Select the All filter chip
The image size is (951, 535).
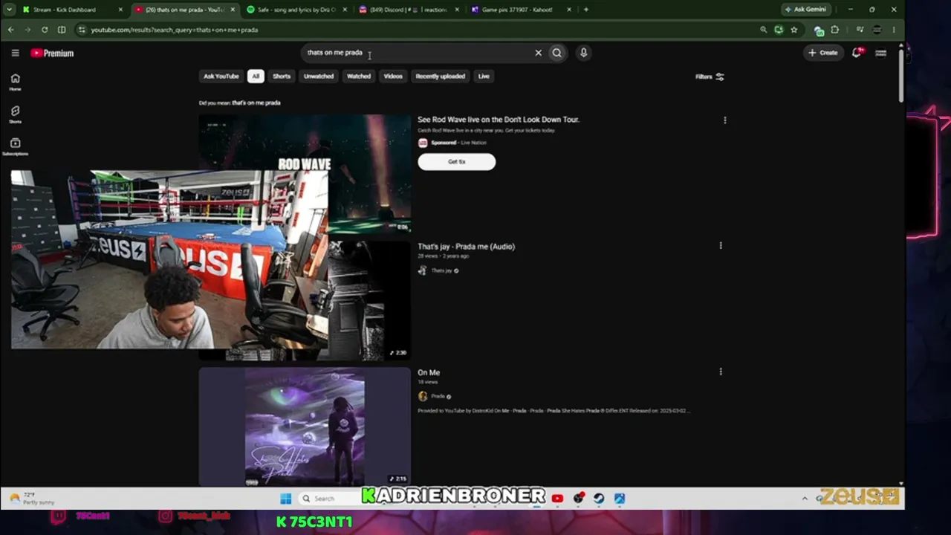(x=256, y=76)
